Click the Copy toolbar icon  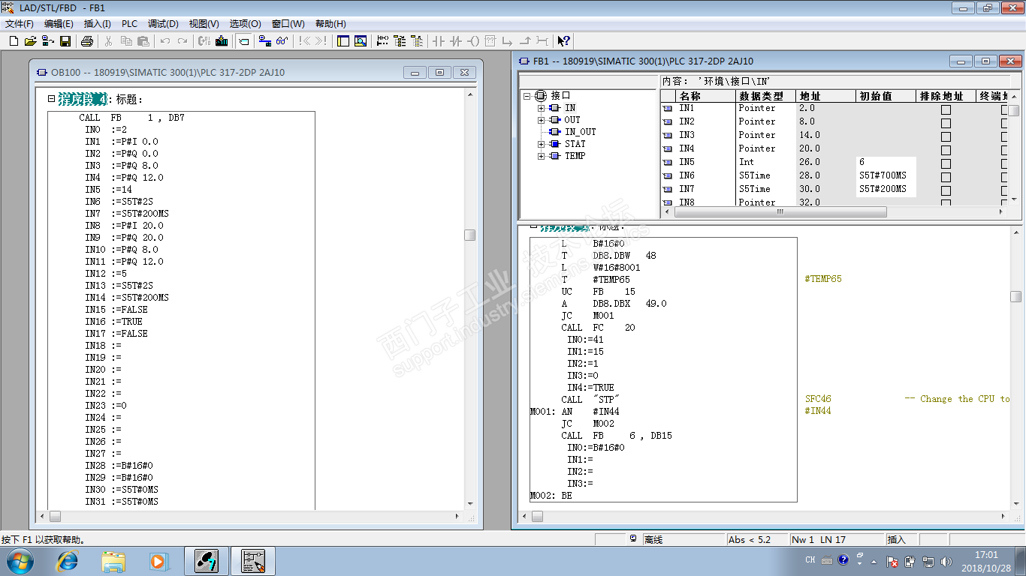[x=126, y=41]
